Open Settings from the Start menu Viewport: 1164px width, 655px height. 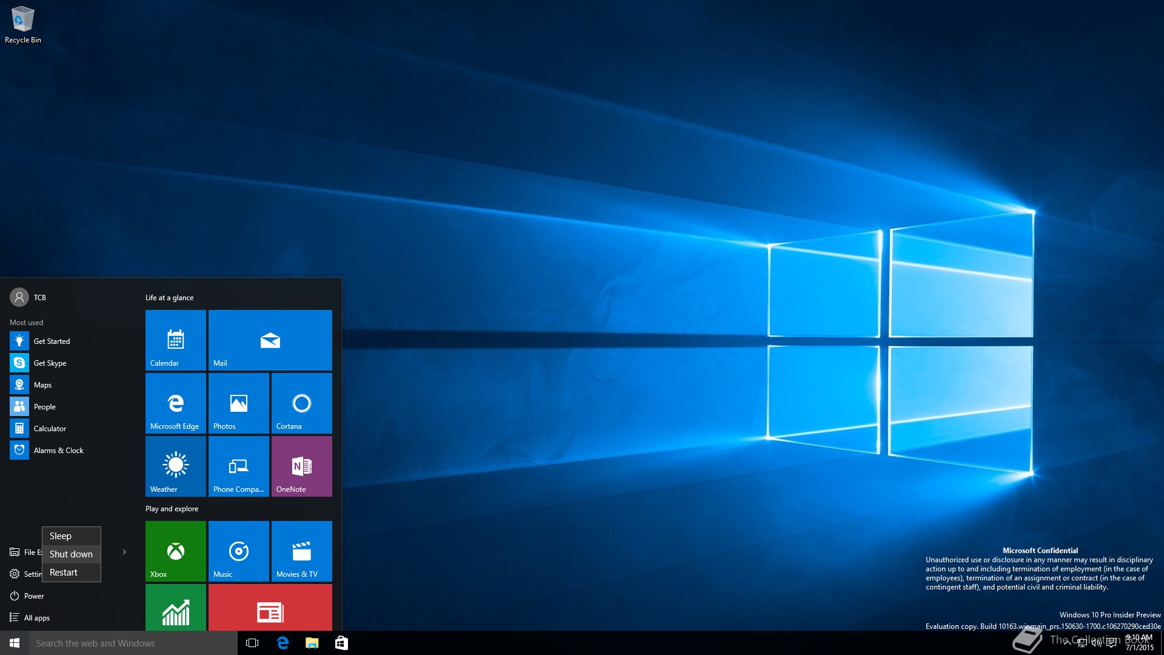coord(24,574)
